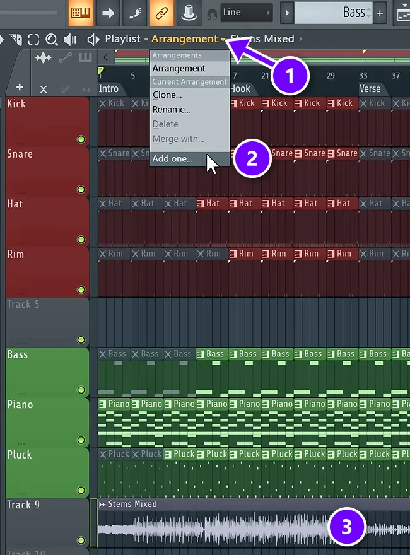Screen dimensions: 410x555
Task: Select the Stems Mixed audio waveform clip
Action: tap(254, 529)
